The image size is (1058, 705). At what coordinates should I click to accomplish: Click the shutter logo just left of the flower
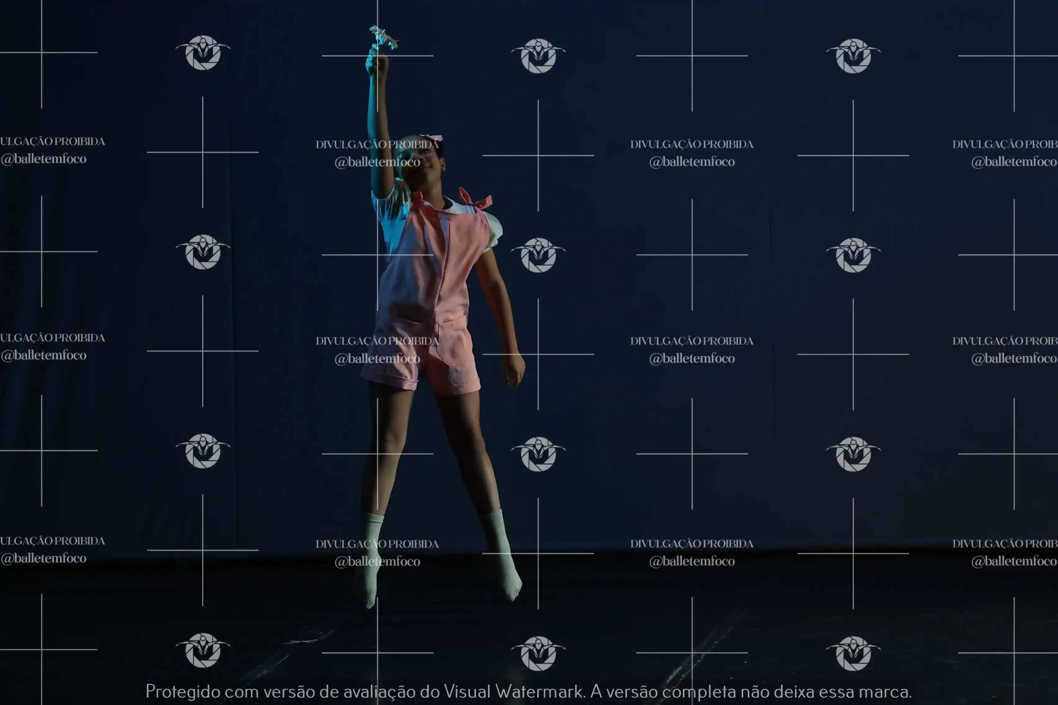click(203, 53)
